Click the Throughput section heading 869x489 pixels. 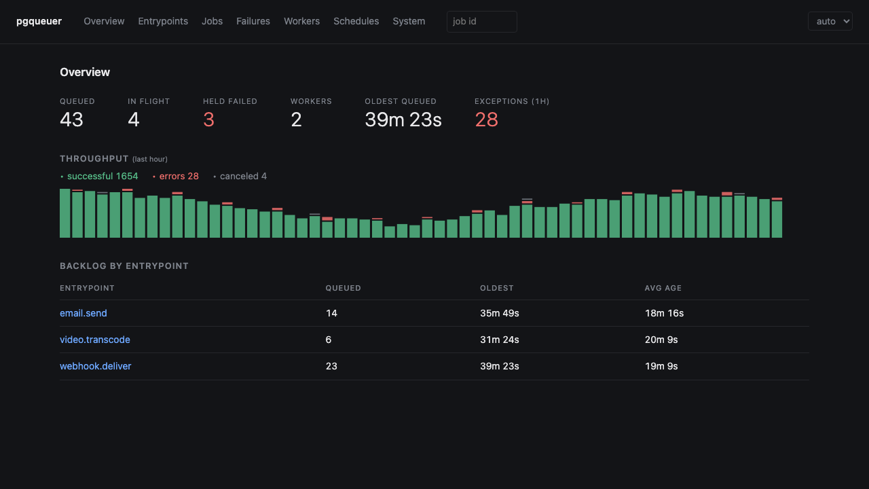pos(94,158)
